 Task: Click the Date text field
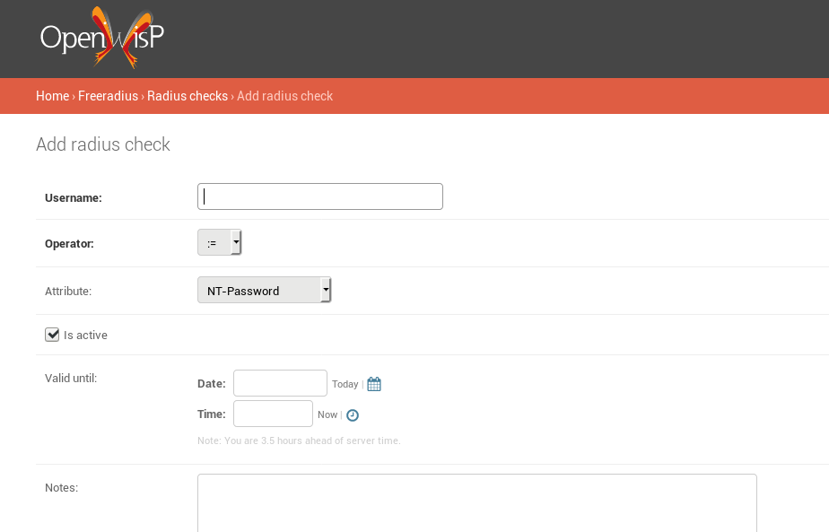click(279, 382)
